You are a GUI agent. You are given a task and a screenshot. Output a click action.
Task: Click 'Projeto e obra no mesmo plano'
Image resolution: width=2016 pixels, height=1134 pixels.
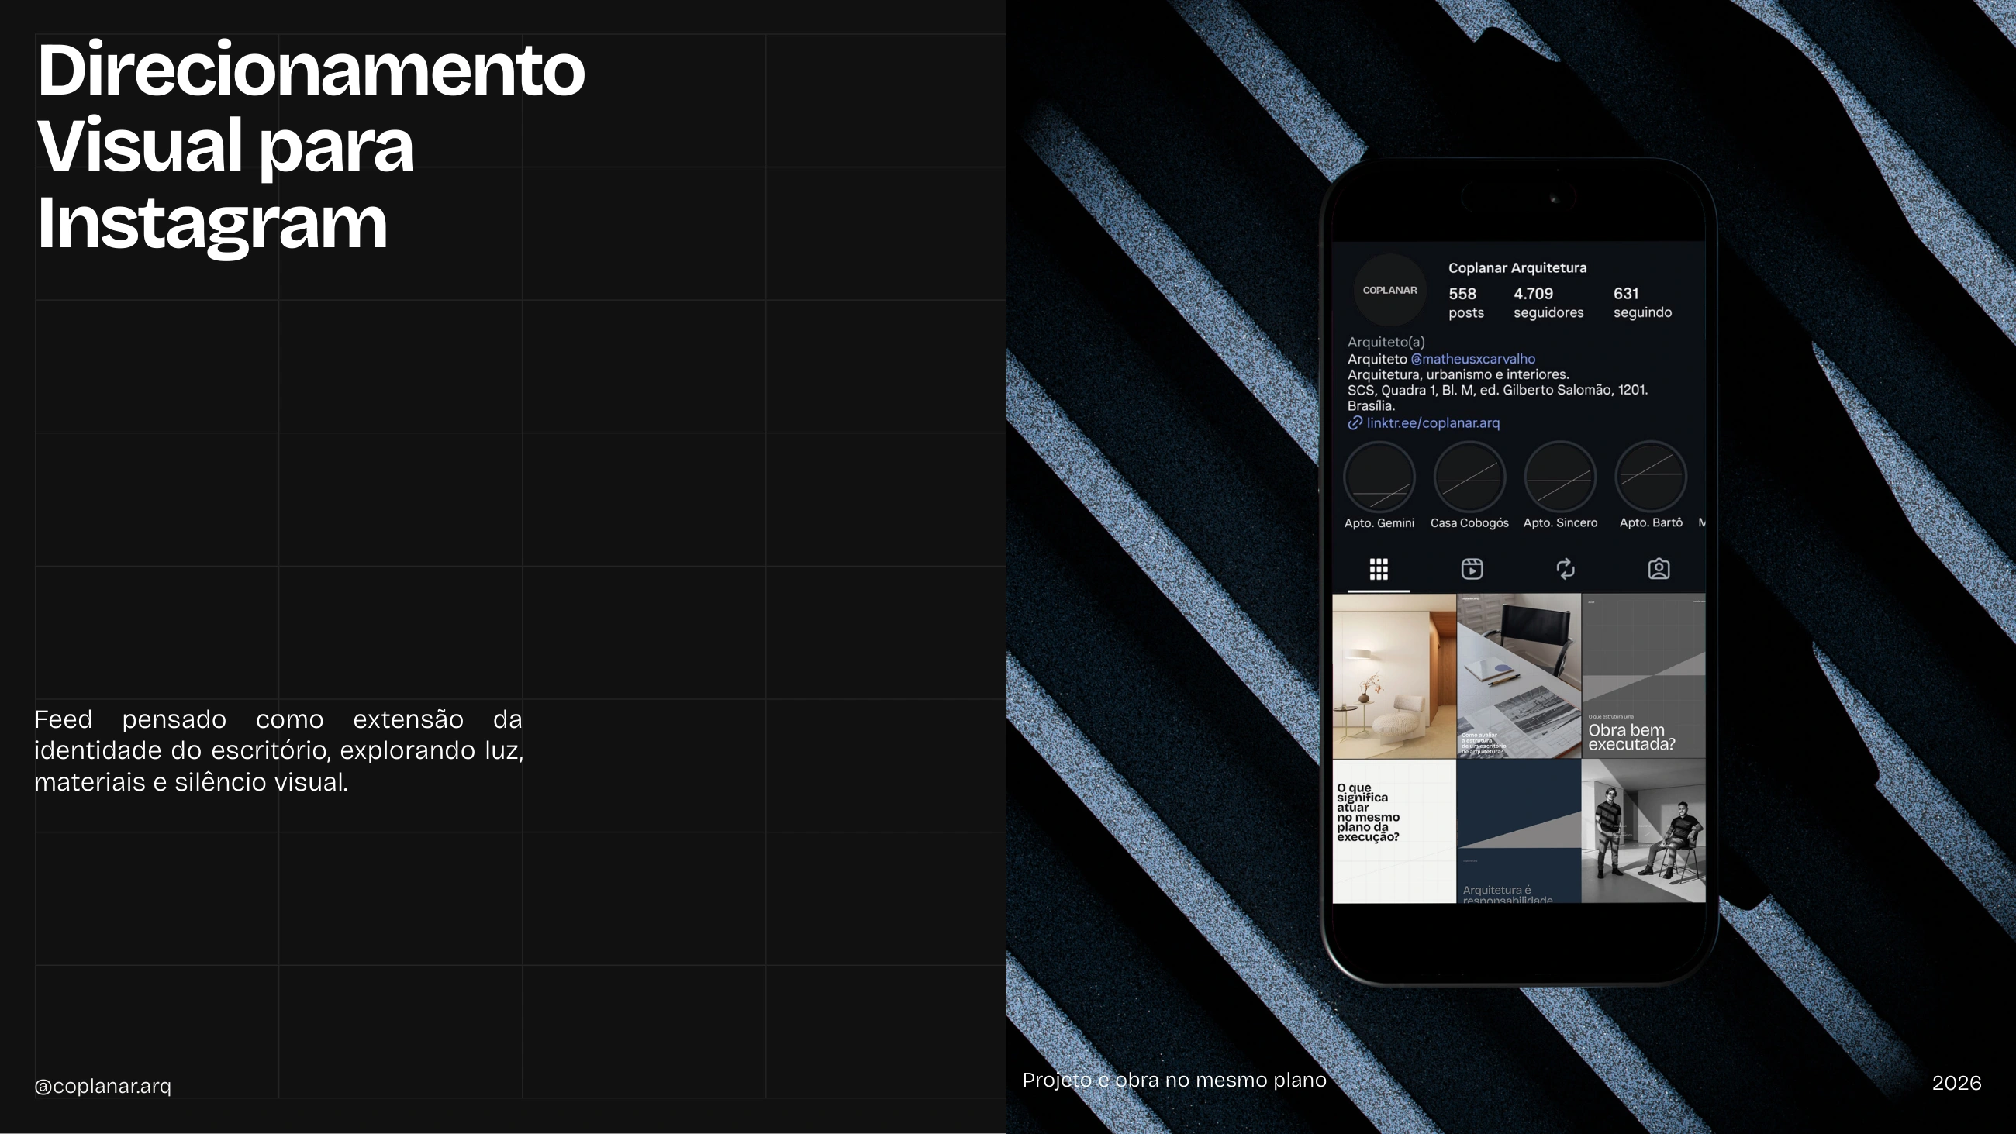(x=1174, y=1080)
